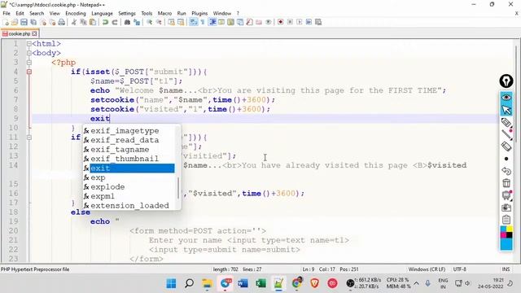This screenshot has height=293, width=521.
Task: Collapse the php block fold on line 3
Action: click(x=29, y=63)
